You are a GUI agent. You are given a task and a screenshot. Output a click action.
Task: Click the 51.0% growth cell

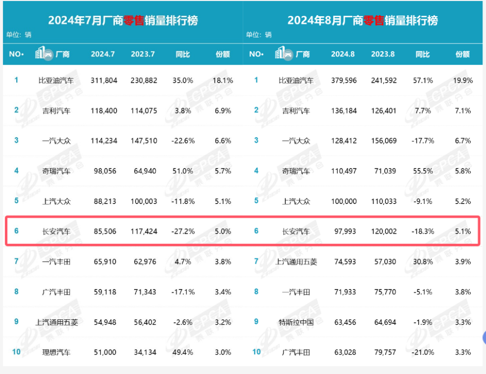click(183, 171)
